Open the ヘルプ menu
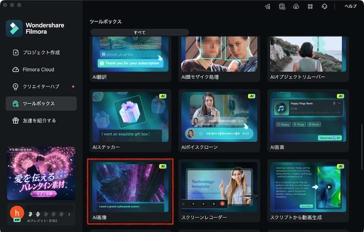Image resolution: width=364 pixels, height=232 pixels. click(350, 6)
